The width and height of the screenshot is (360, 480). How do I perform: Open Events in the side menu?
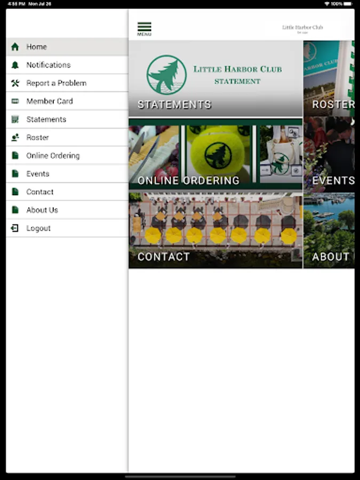tap(67, 173)
